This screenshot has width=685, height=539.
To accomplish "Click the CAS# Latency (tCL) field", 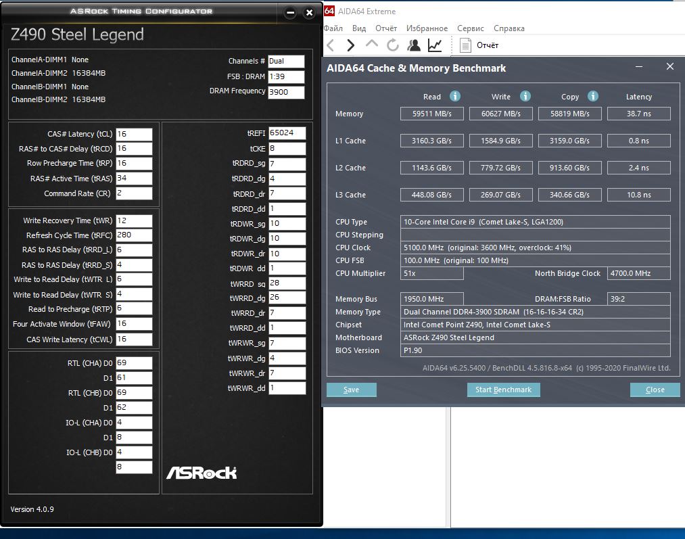I will point(134,134).
